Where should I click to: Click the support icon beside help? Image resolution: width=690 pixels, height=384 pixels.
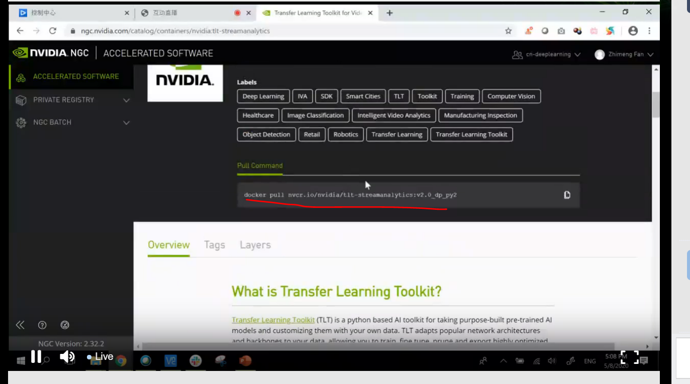tap(65, 325)
